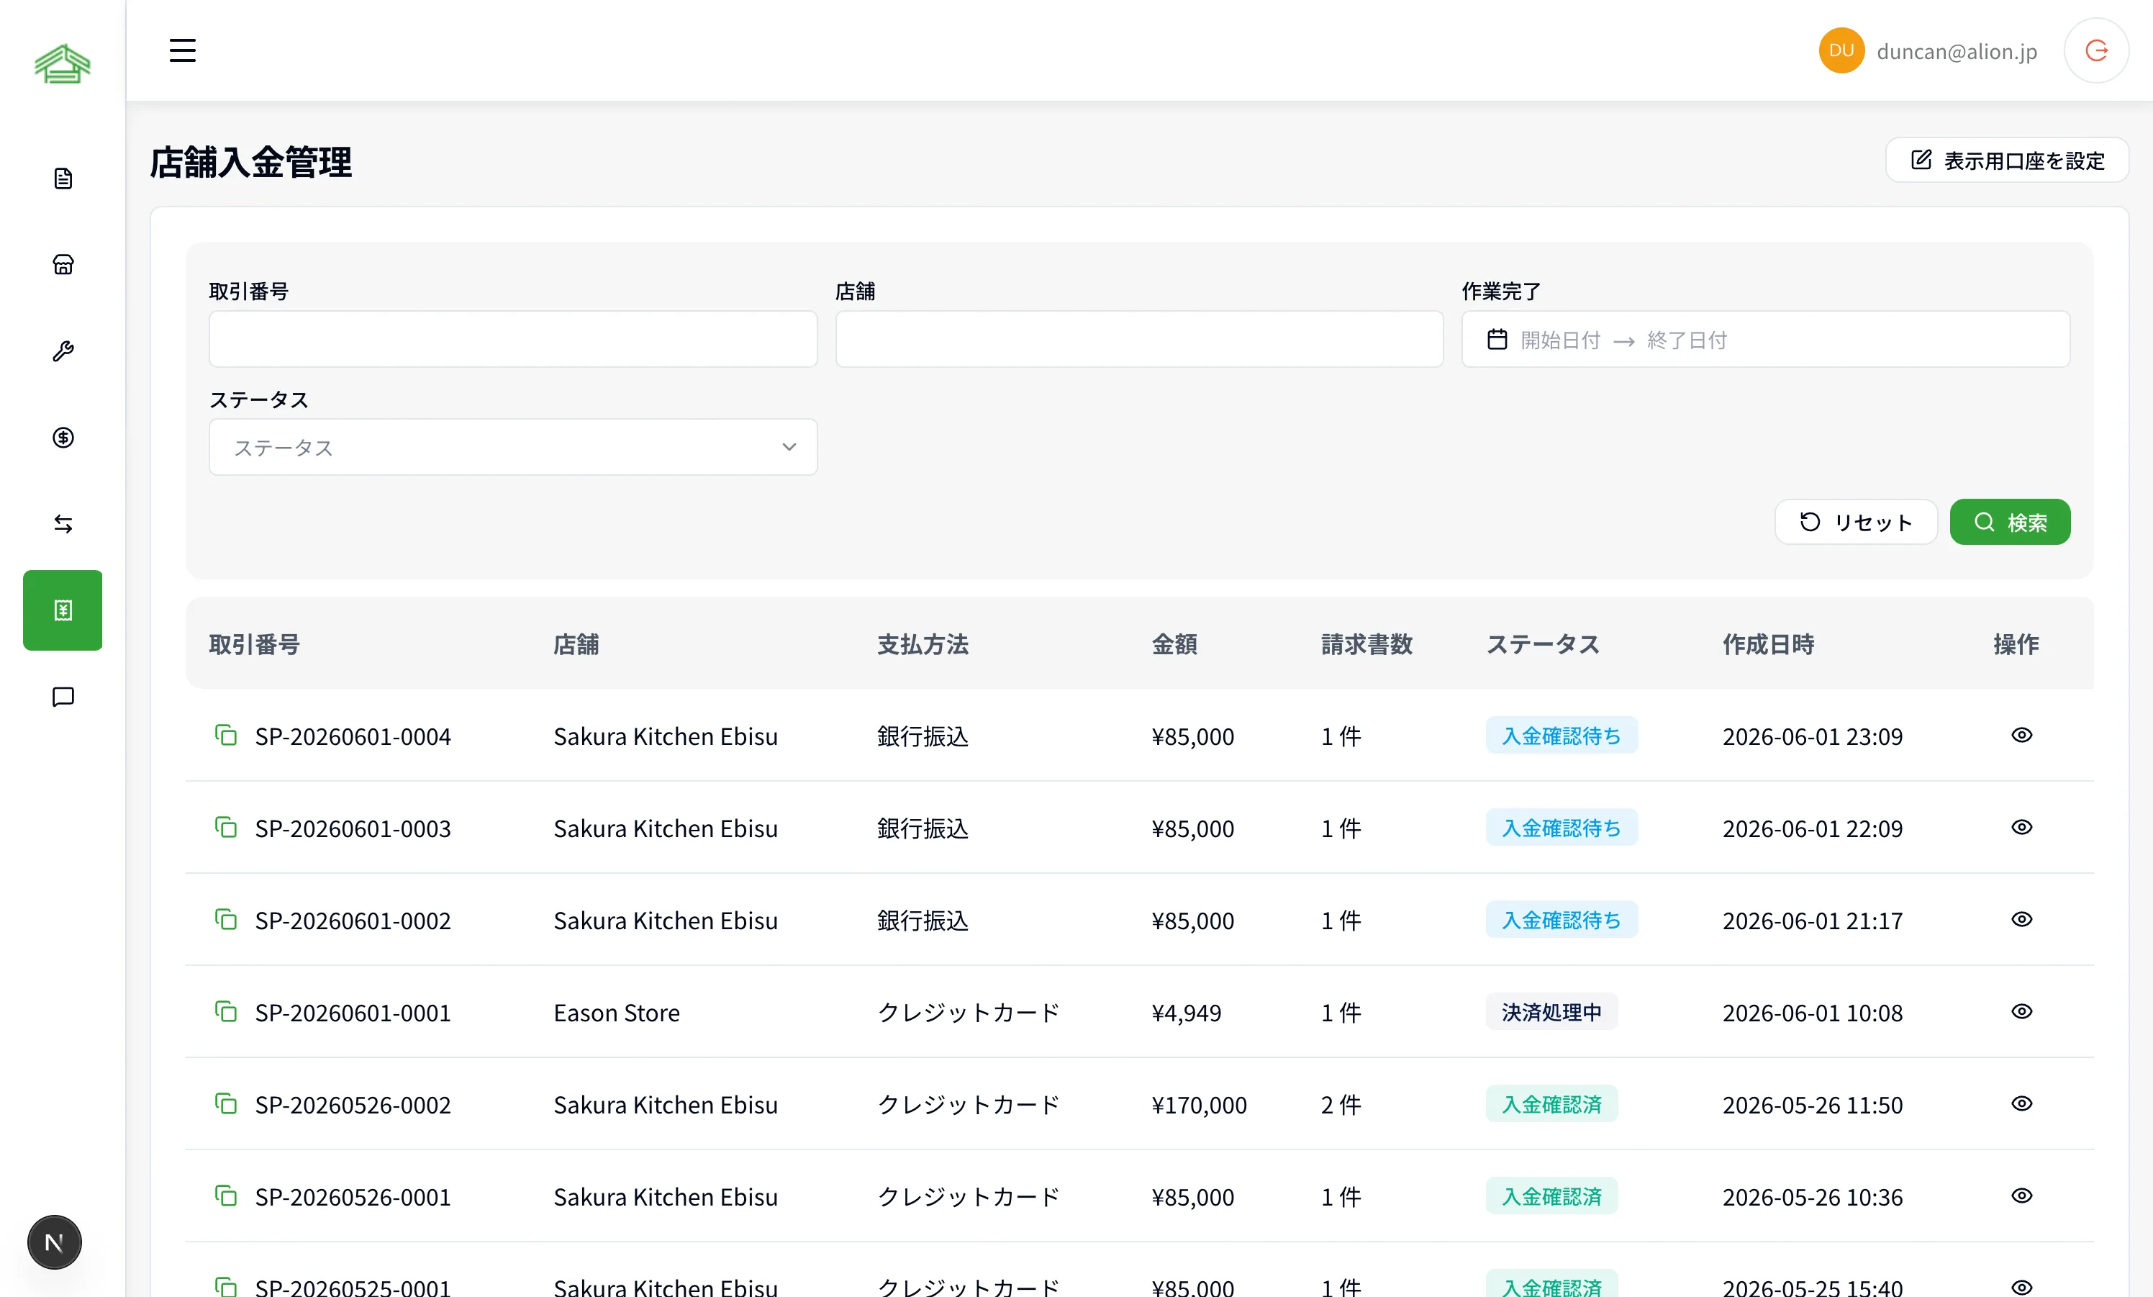Click 入金確認待ち badge for SP-20260601-0004
2153x1297 pixels.
click(x=1561, y=735)
